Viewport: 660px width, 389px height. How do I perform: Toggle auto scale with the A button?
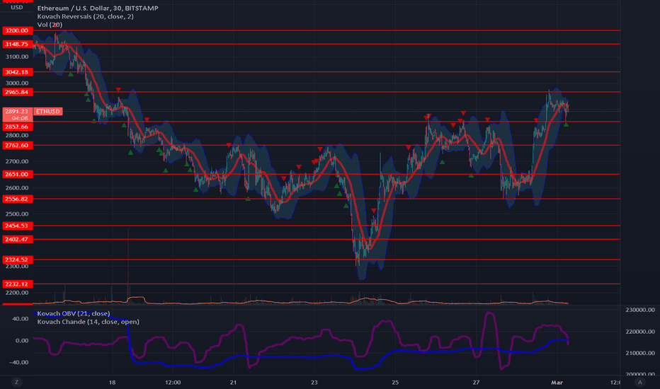point(640,382)
